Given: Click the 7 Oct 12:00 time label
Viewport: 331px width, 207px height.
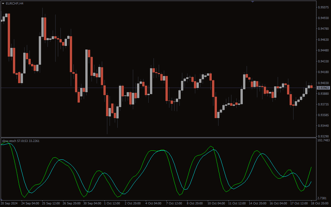Looking at the screenshot, I should tap(175, 203).
